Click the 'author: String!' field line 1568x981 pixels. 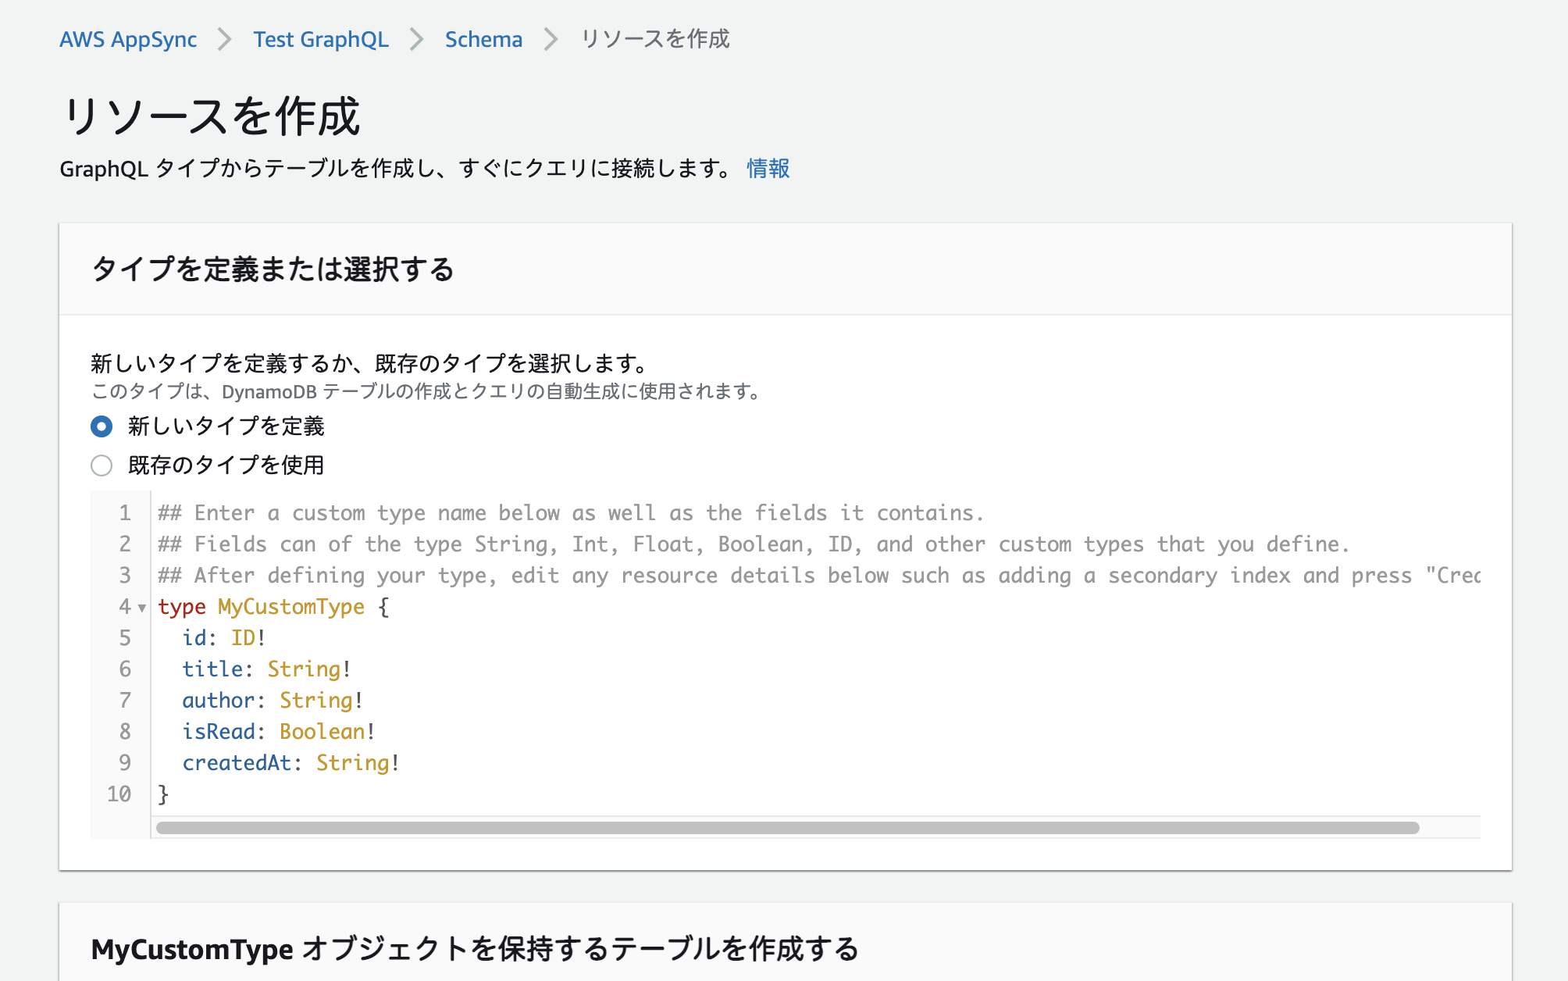point(273,701)
